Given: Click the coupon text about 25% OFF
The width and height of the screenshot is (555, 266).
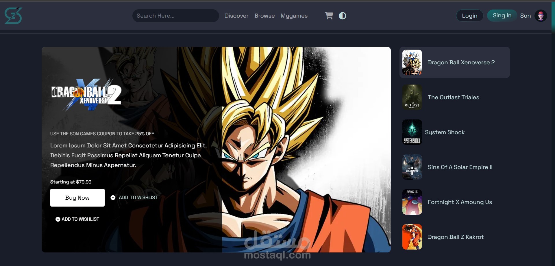Looking at the screenshot, I should (x=102, y=134).
